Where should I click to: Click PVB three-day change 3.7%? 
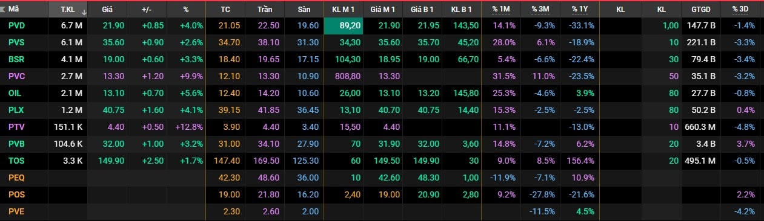click(x=745, y=144)
